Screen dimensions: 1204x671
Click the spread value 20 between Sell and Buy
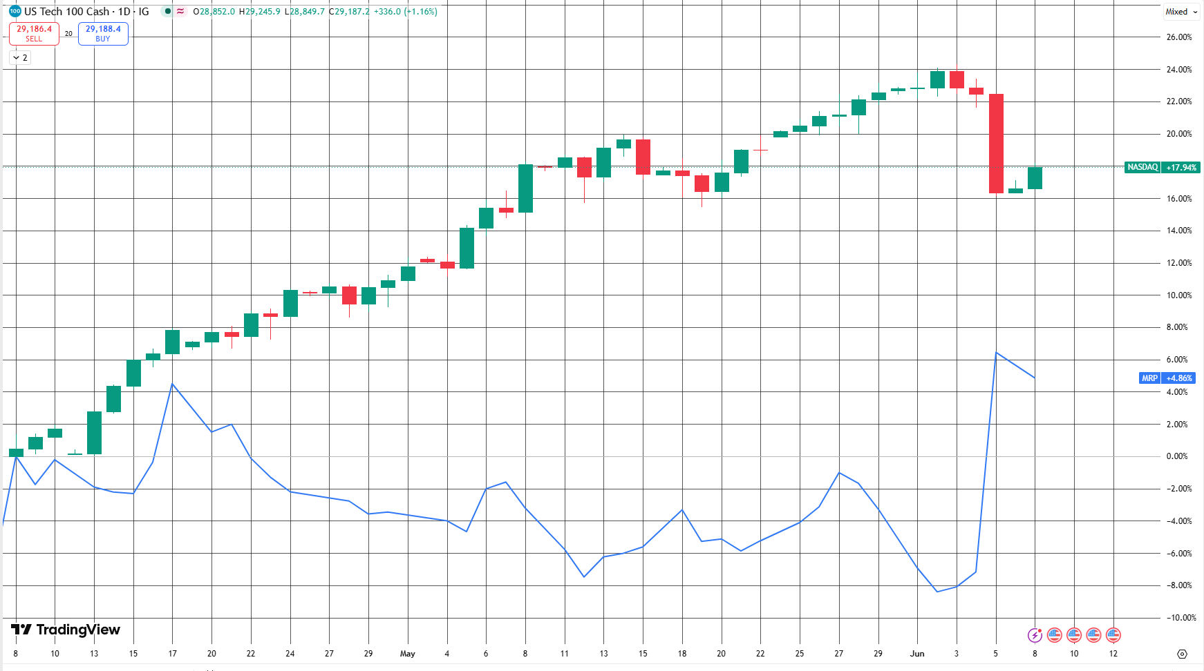pos(68,33)
